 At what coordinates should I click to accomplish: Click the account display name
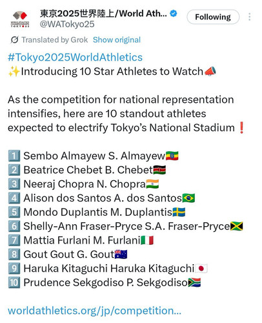coord(103,14)
